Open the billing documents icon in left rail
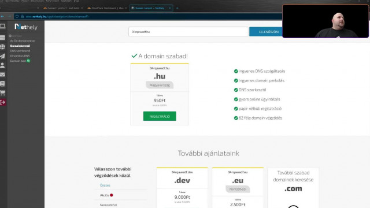The height and width of the screenshot is (208, 370). coord(2,83)
